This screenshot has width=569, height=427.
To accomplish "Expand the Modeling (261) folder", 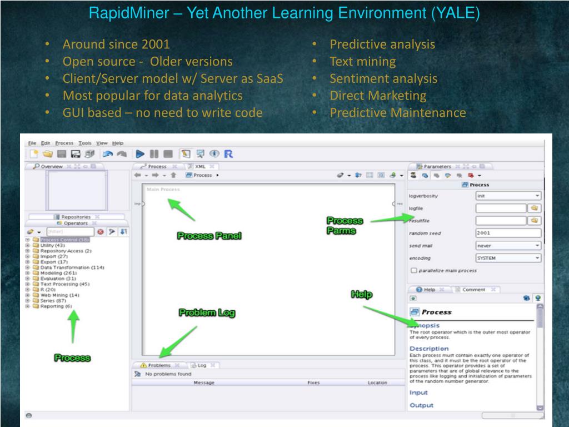I will tap(28, 273).
